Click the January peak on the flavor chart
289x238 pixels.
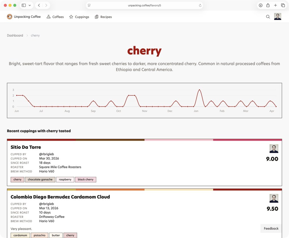pos(199,90)
